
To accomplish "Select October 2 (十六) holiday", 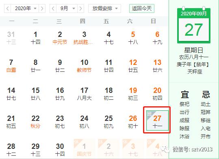I will [108, 149].
